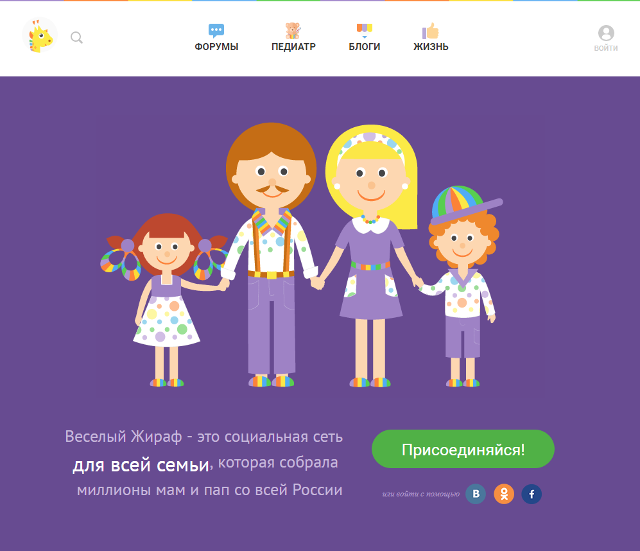The image size is (640, 551).
Task: Sign in with Odnoklassniki orange icon
Action: (x=504, y=494)
